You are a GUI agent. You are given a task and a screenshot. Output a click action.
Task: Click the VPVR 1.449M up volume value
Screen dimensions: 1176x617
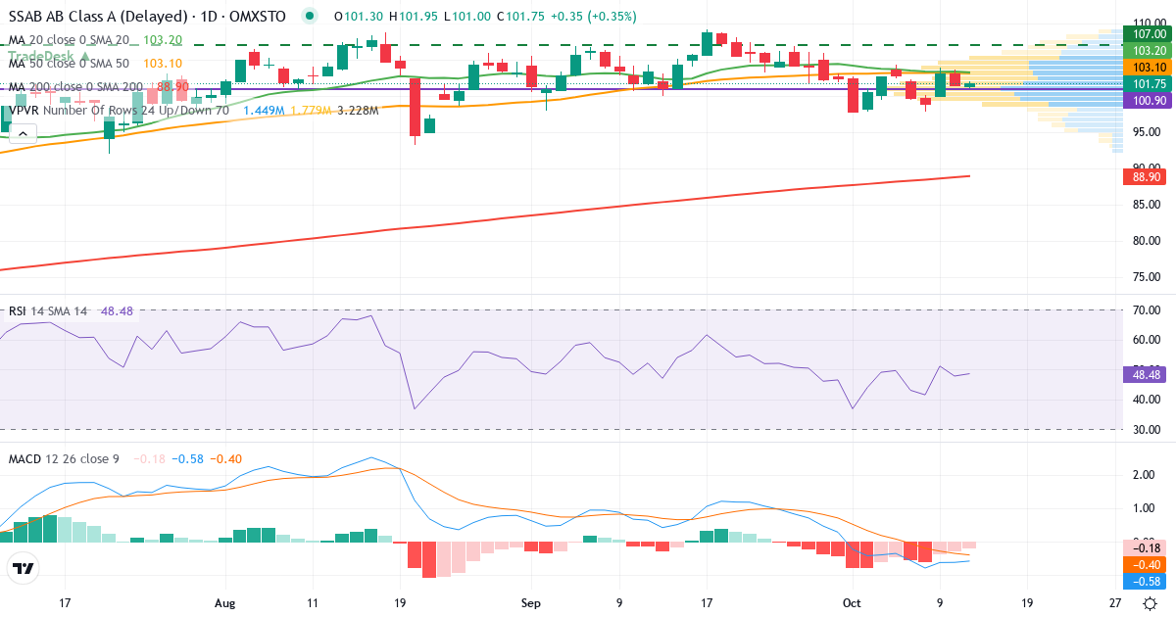tap(265, 111)
